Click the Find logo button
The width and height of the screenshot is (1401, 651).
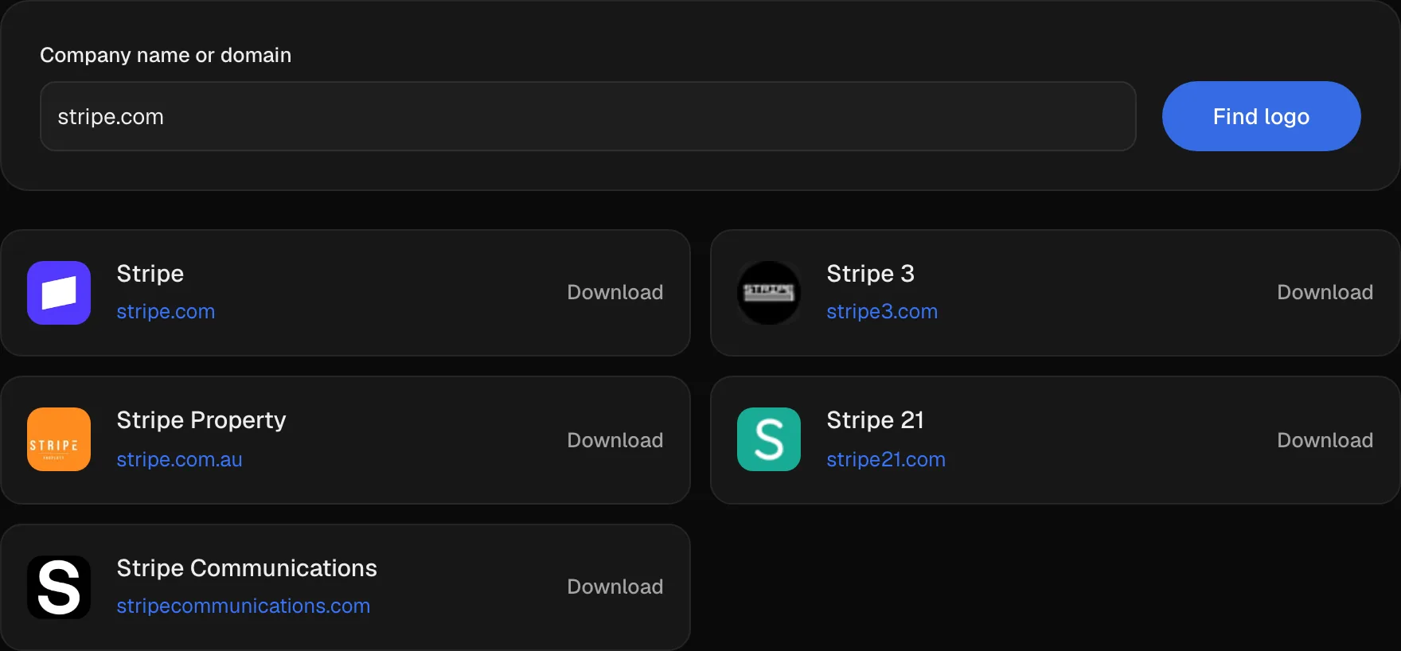pyautogui.click(x=1261, y=116)
